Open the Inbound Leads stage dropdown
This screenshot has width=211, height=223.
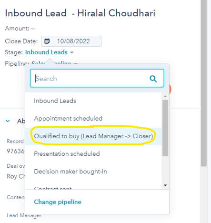tap(50, 52)
